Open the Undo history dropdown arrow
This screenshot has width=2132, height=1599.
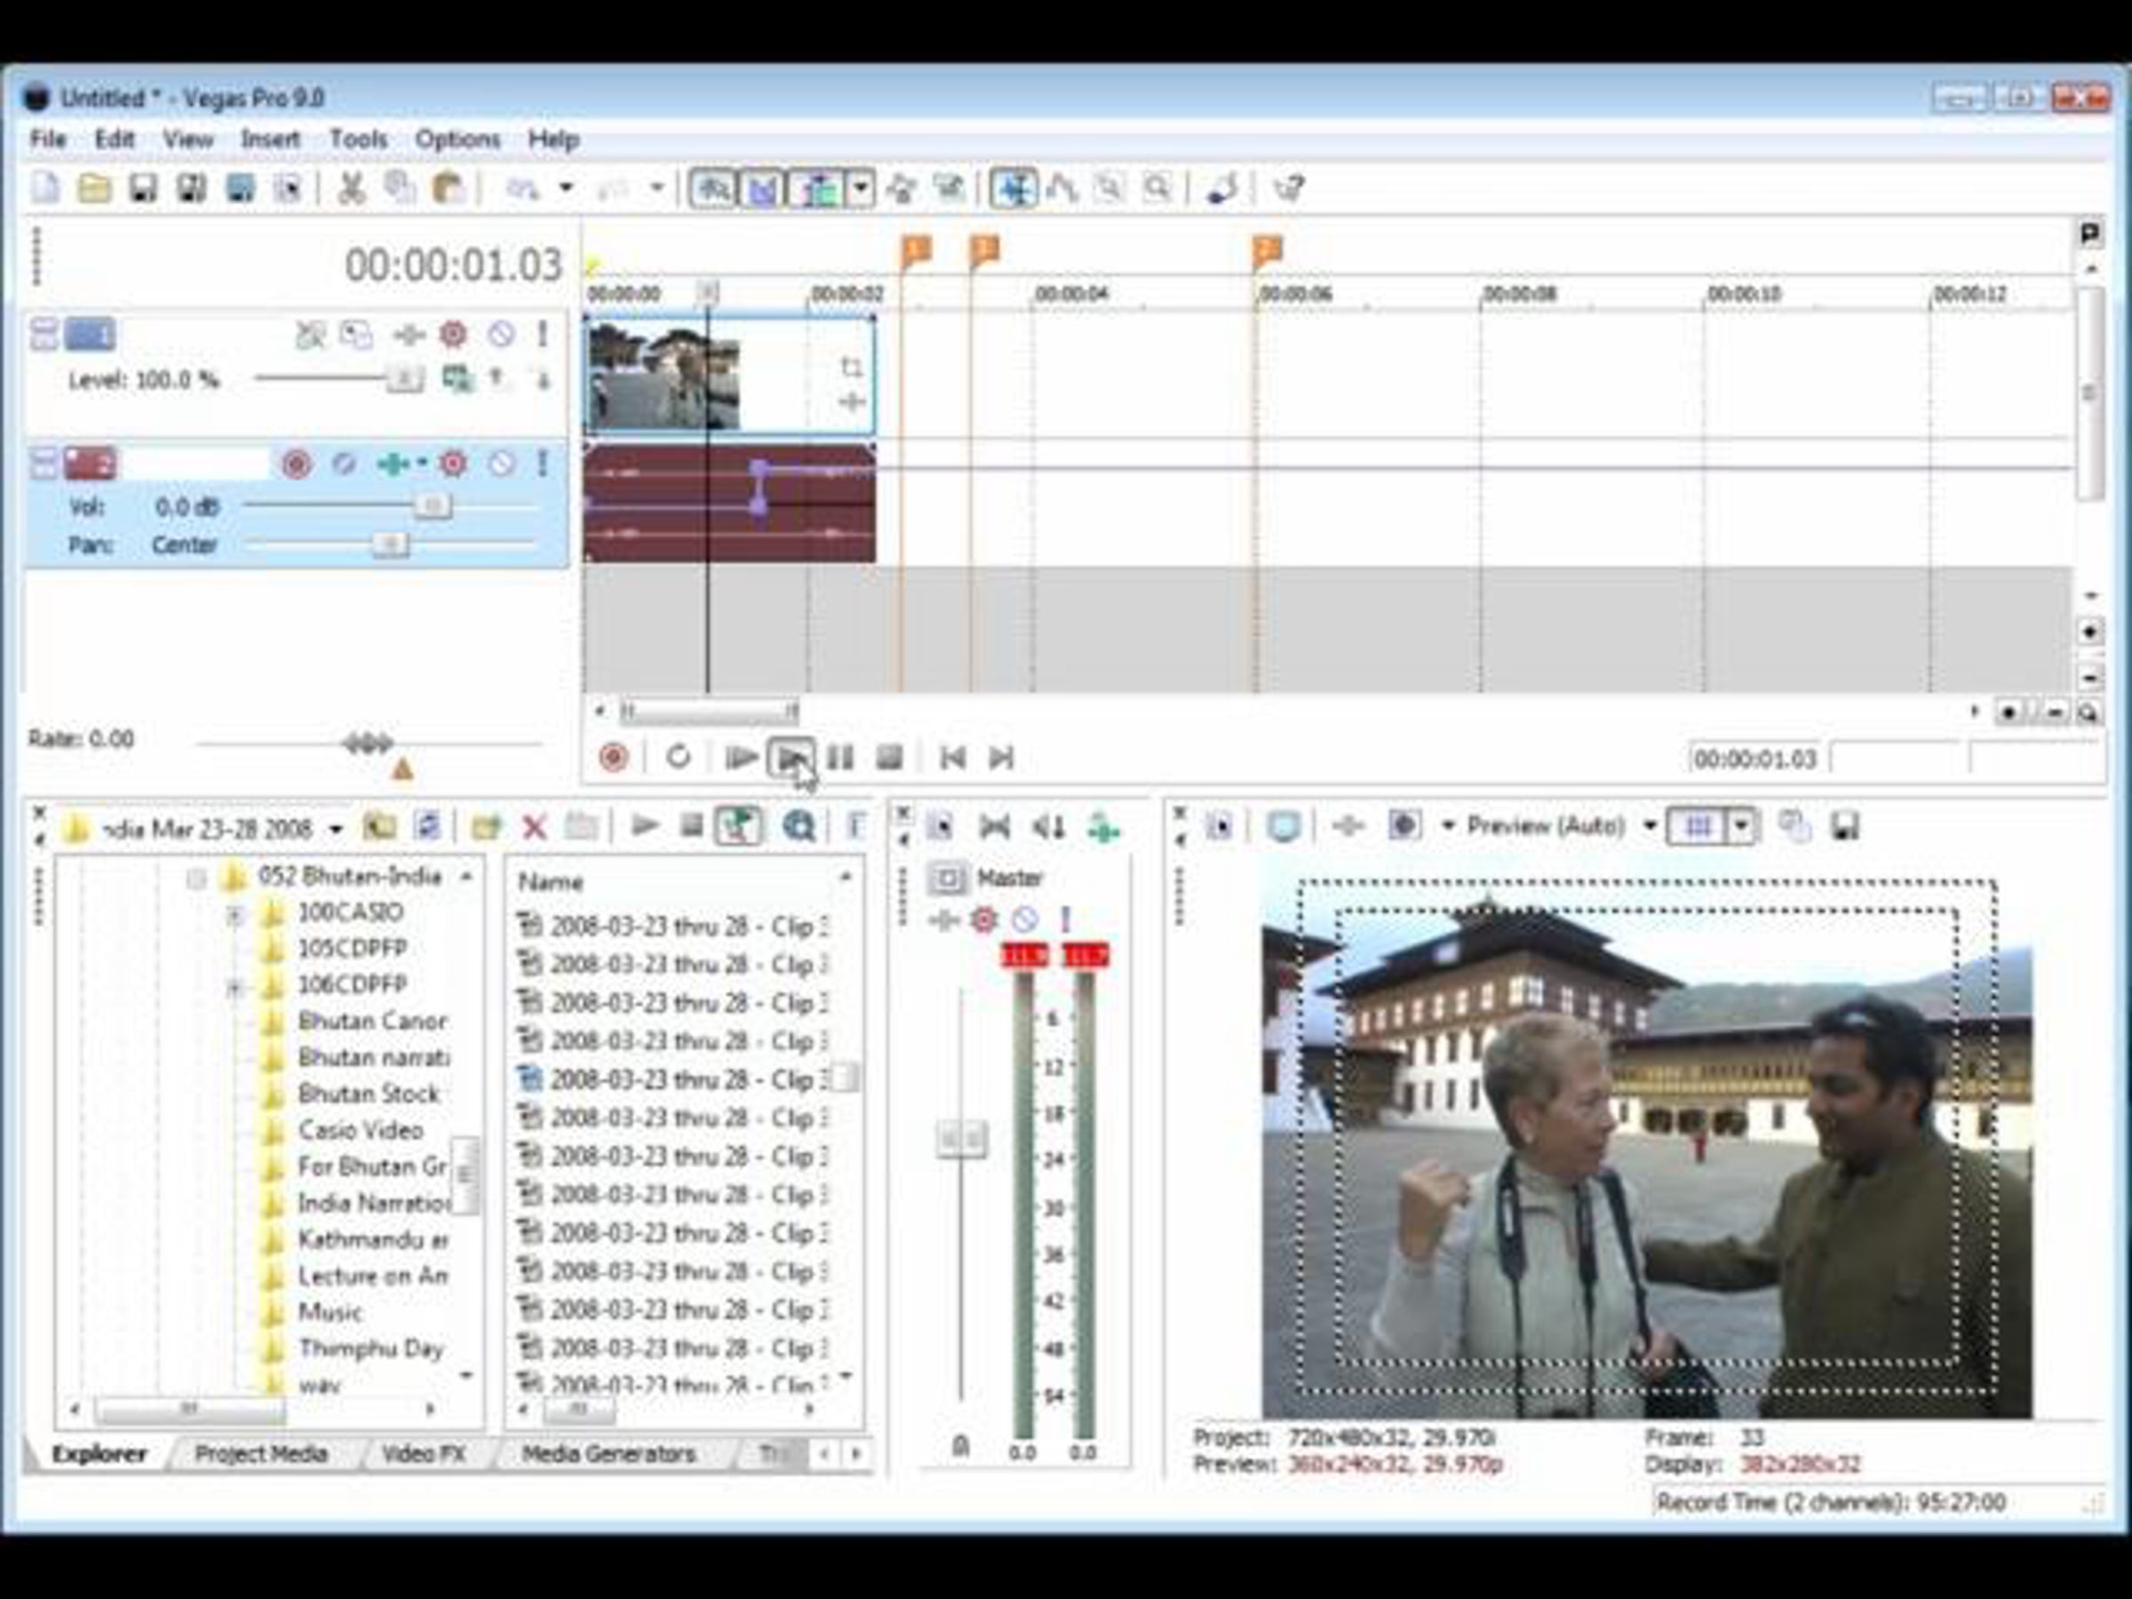(566, 187)
